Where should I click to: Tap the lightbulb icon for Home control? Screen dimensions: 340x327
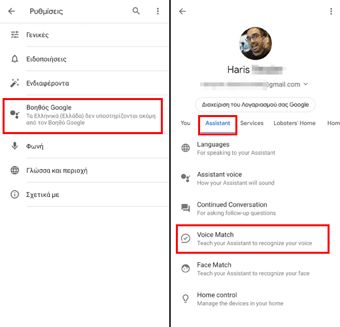(186, 299)
